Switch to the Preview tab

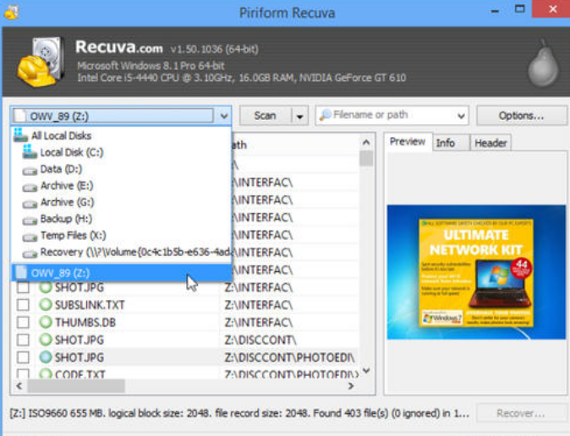408,142
